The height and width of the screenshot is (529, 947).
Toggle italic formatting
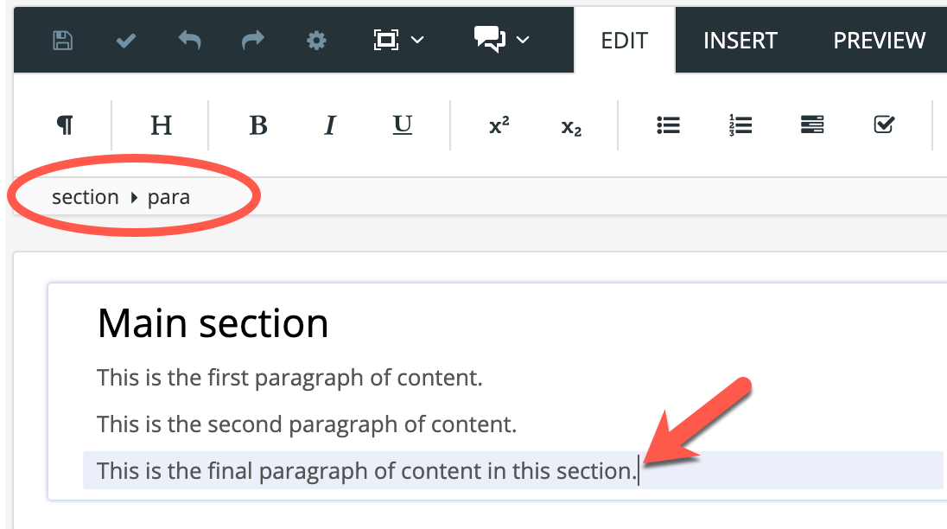[329, 125]
